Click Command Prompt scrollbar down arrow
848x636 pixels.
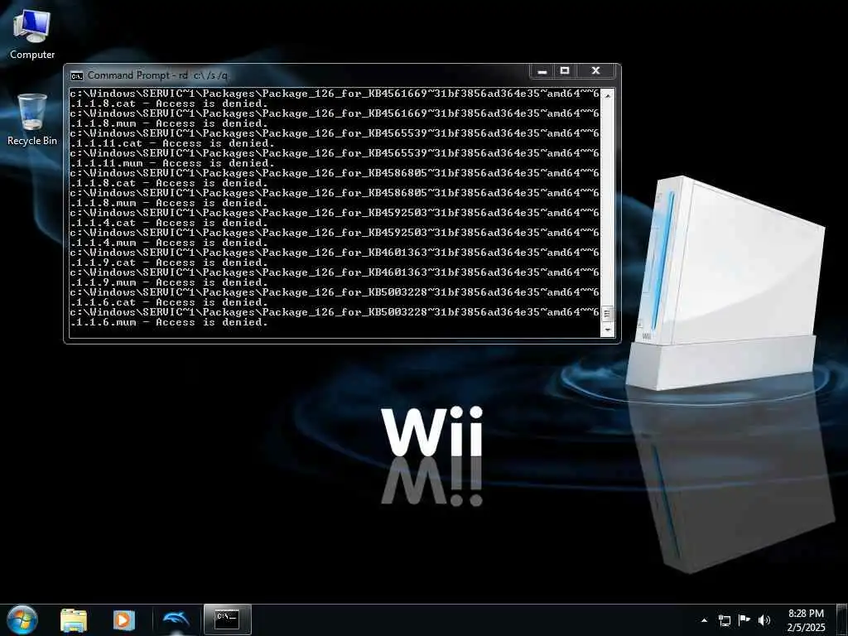(607, 329)
